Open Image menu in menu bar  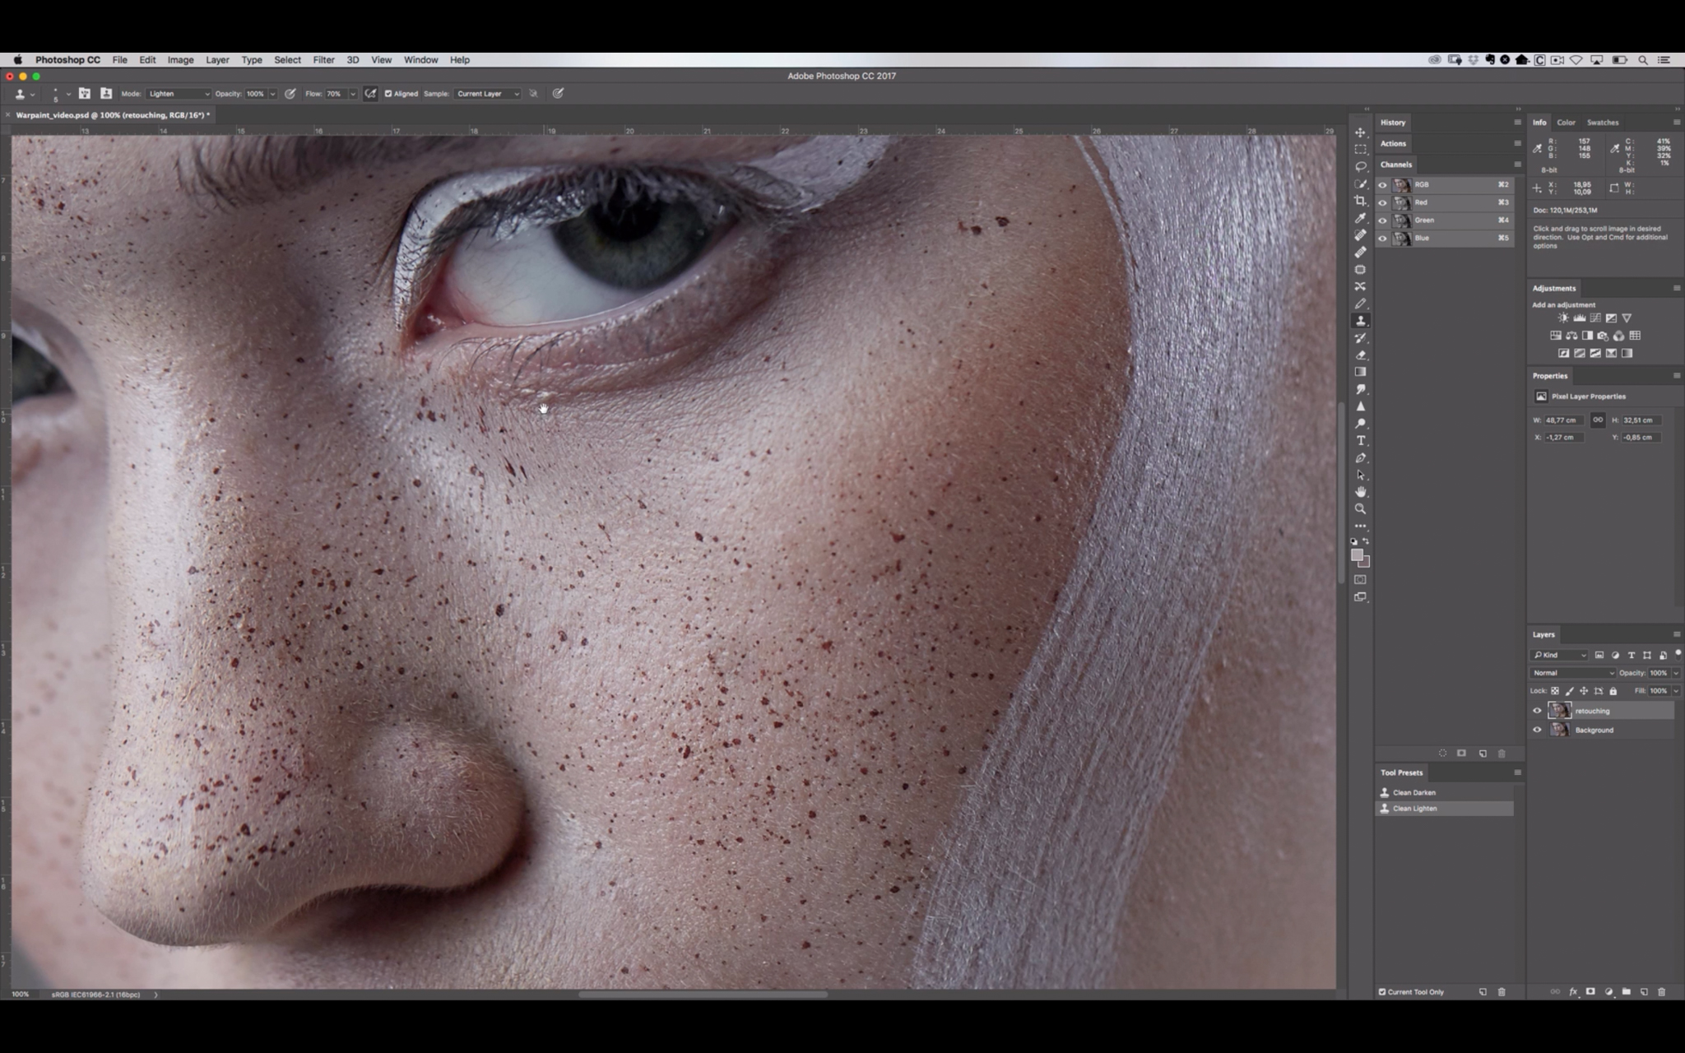point(179,59)
